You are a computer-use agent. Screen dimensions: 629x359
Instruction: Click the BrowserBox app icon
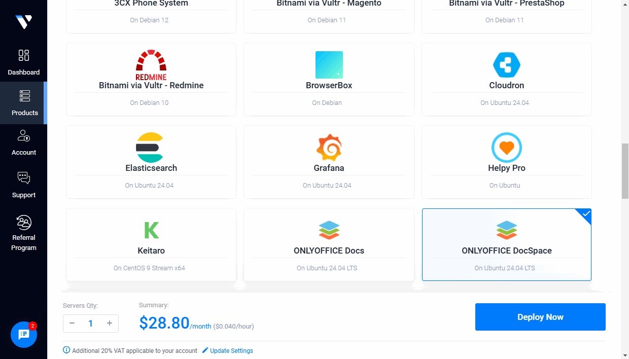click(x=329, y=65)
